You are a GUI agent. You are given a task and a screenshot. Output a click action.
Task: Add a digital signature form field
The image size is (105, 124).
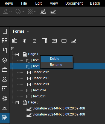click(74, 41)
